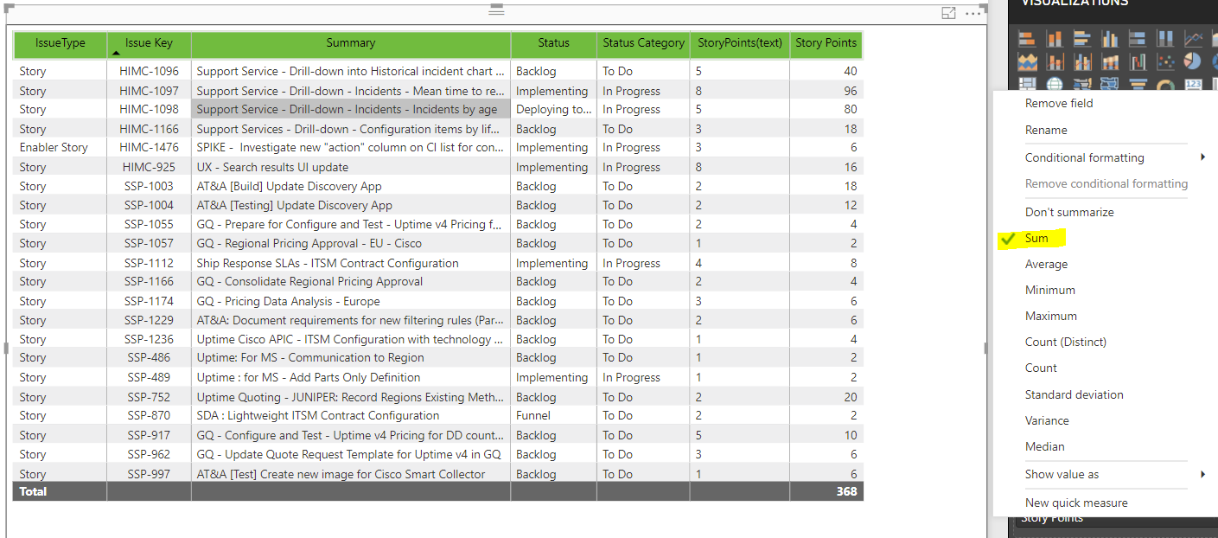Image resolution: width=1218 pixels, height=538 pixels.
Task: Expand the Show value as submenu
Action: click(1113, 474)
